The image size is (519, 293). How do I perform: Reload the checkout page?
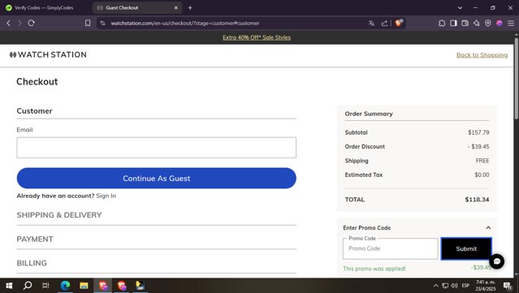[31, 23]
